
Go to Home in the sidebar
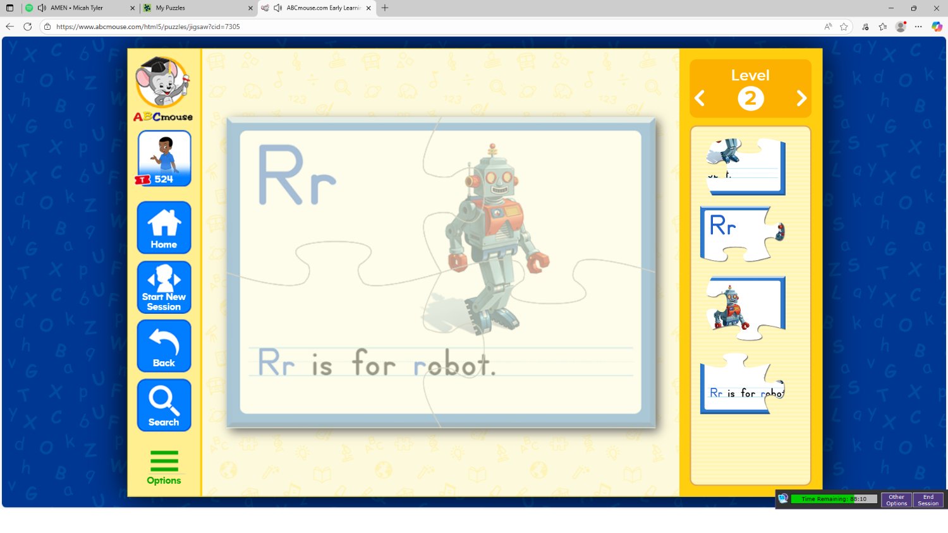point(164,227)
